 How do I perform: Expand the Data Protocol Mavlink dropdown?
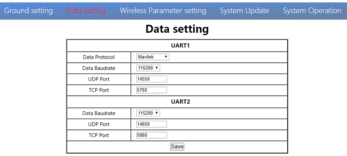(x=153, y=57)
